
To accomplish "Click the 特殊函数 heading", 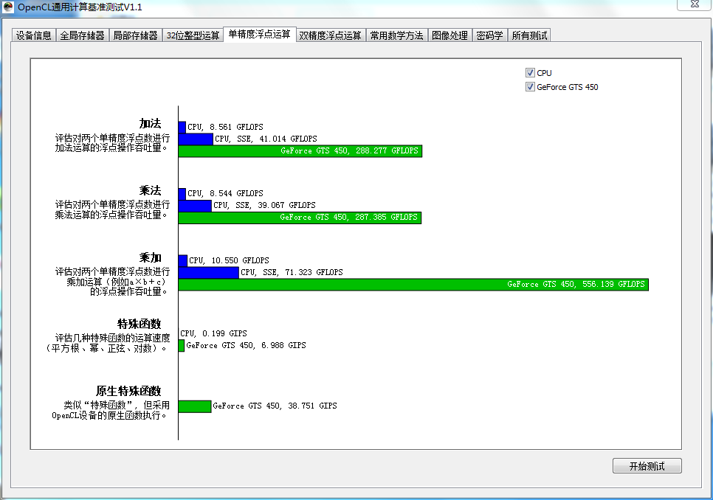I will 139,324.
